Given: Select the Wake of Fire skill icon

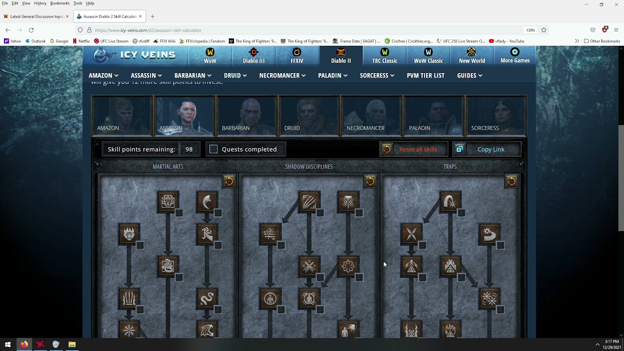Looking at the screenshot, I should coord(450,266).
